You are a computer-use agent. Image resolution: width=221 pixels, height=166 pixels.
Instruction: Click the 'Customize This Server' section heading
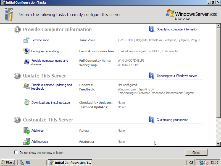click(x=48, y=120)
